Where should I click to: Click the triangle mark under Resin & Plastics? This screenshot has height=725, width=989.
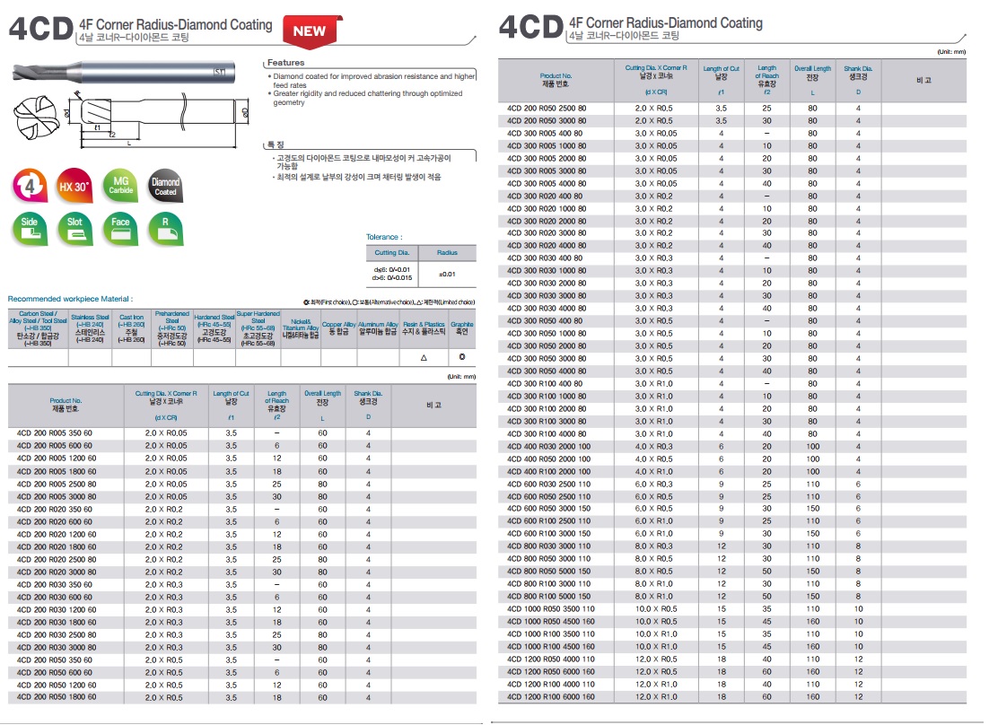(424, 357)
